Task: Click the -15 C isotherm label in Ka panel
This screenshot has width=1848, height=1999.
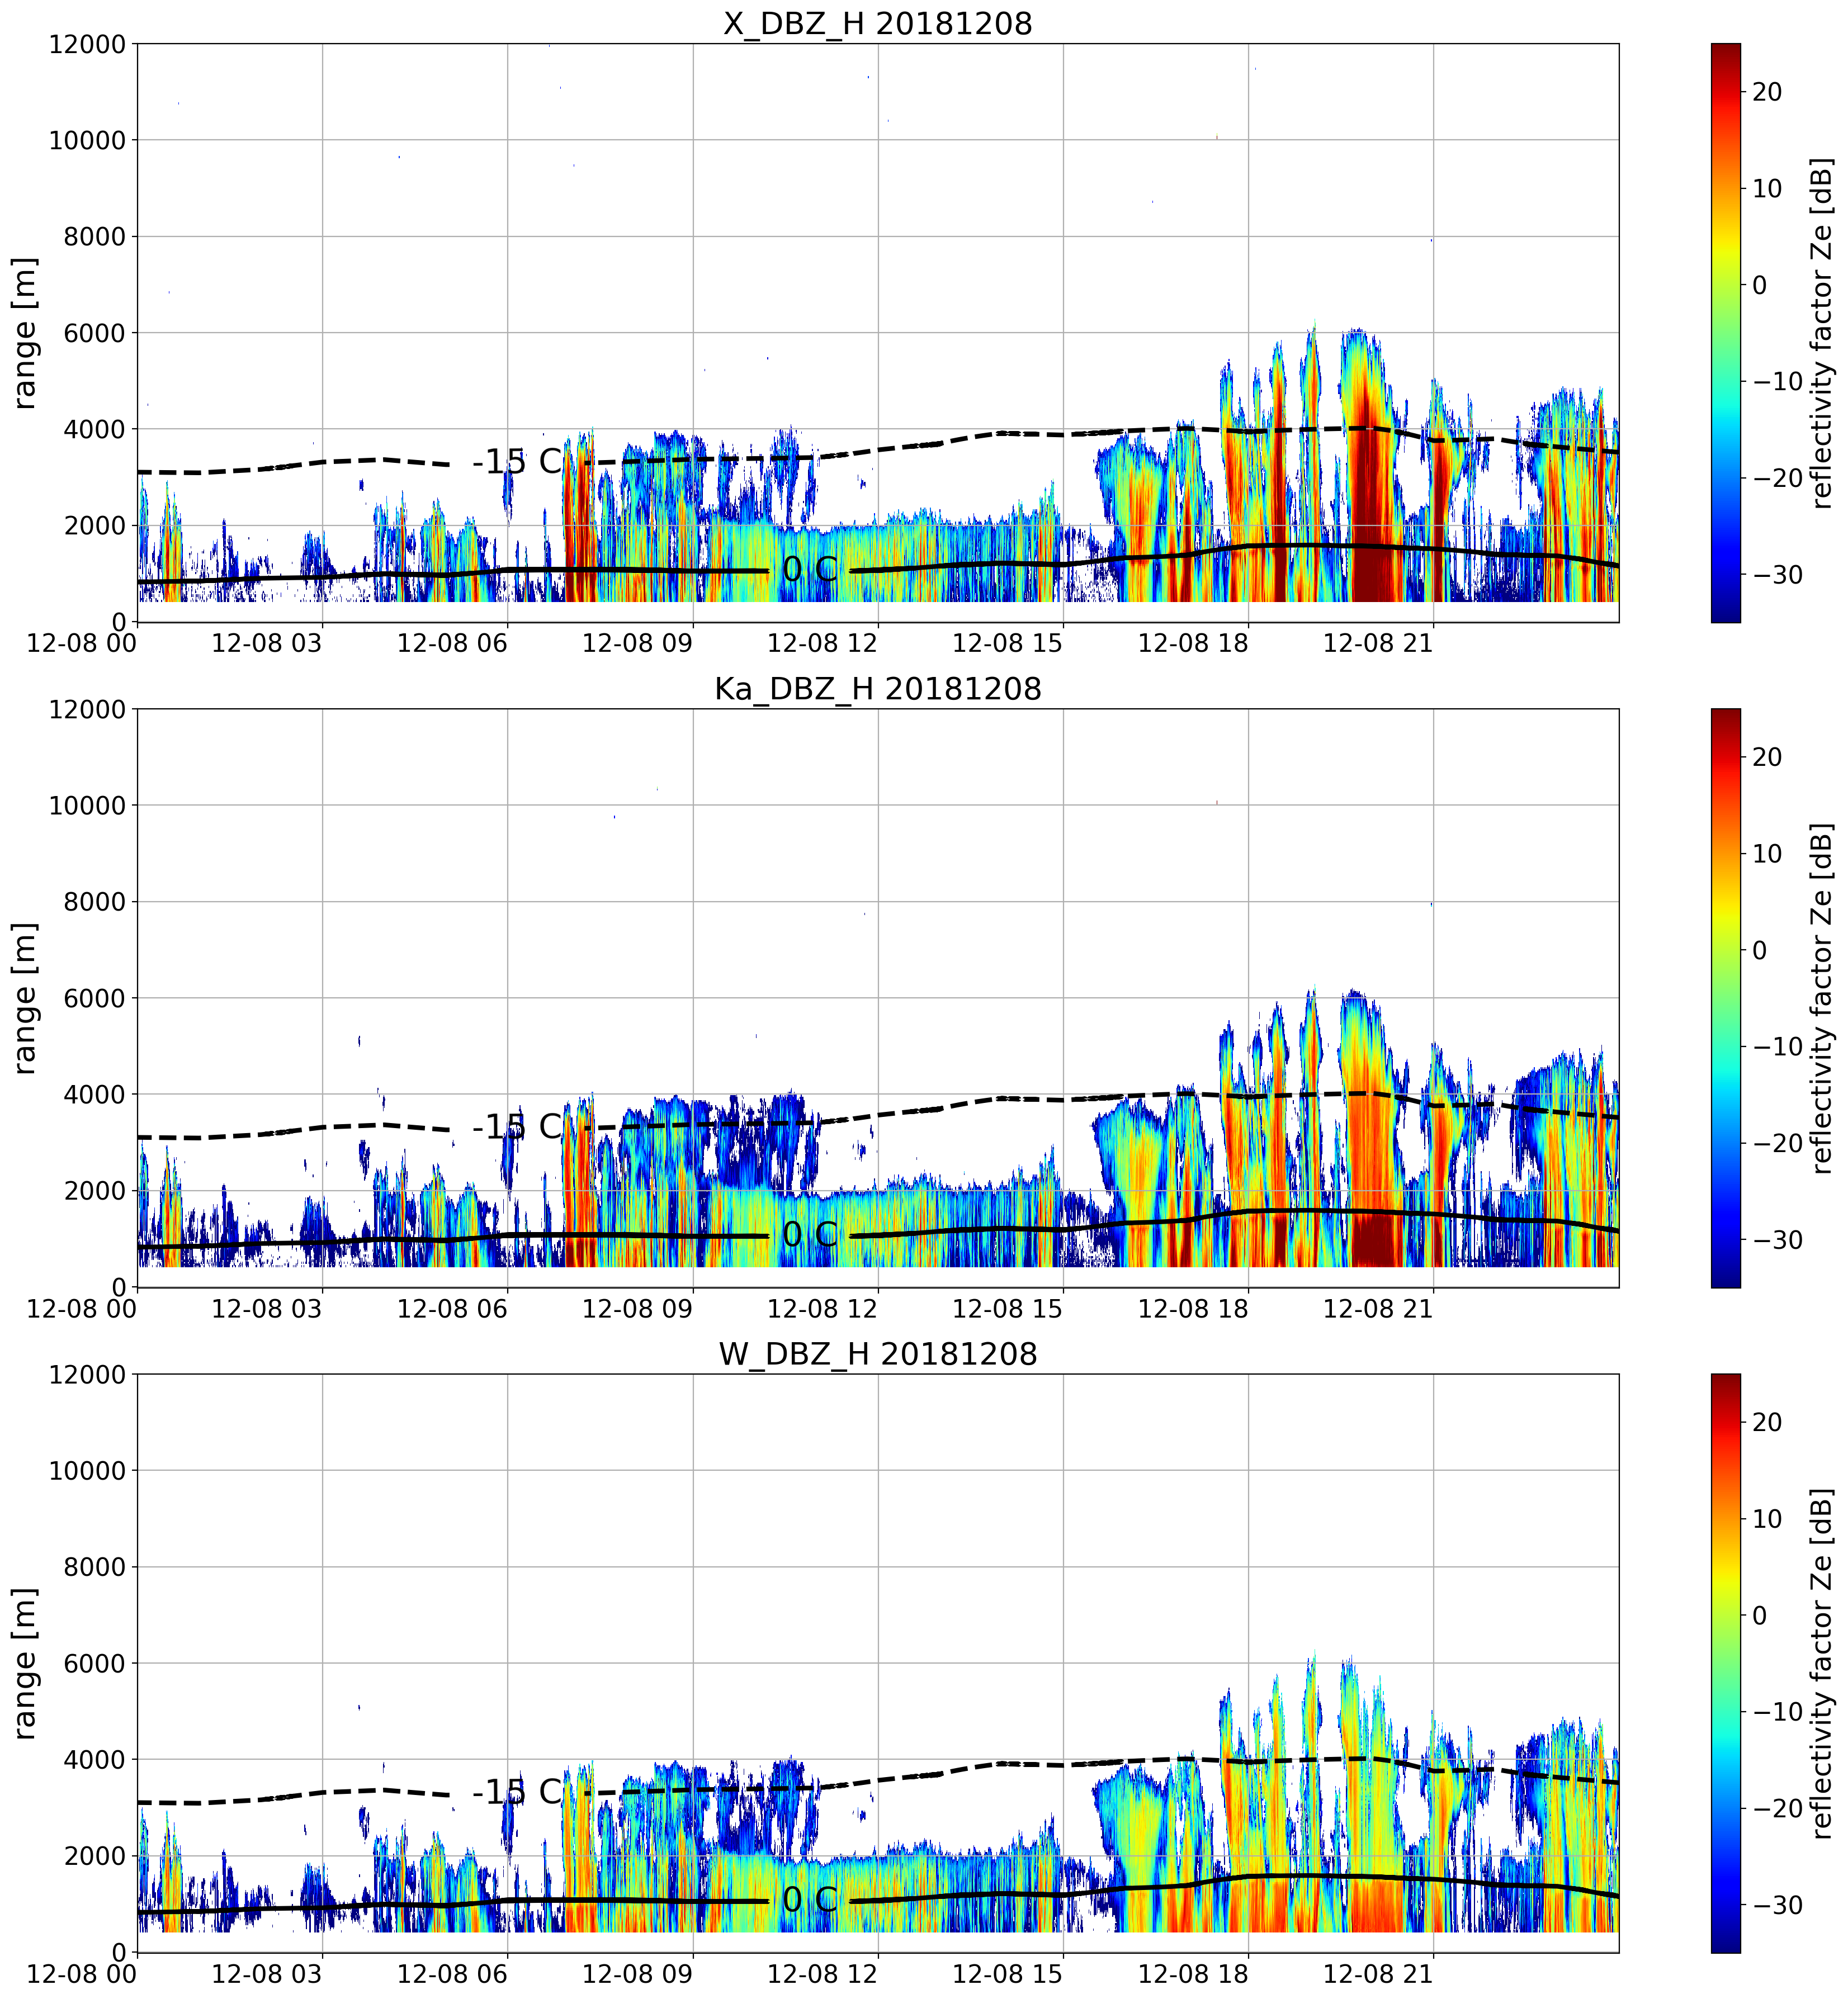Action: [x=517, y=1126]
